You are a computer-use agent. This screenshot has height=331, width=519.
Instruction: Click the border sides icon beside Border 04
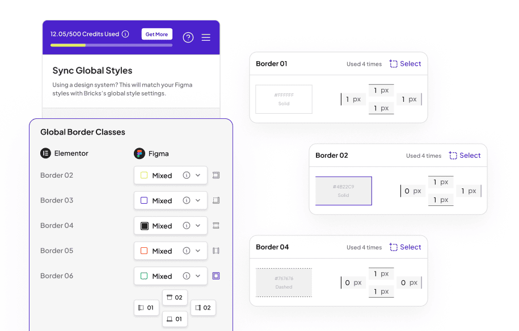coord(216,226)
